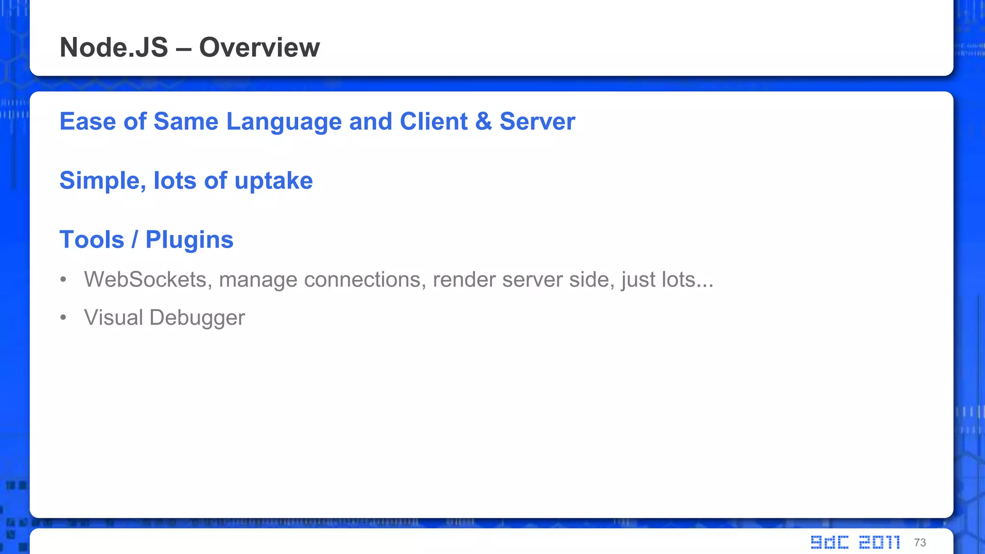Click the 'Simple, lots of uptake' heading
985x554 pixels.
(x=186, y=181)
